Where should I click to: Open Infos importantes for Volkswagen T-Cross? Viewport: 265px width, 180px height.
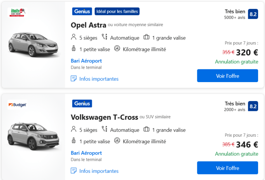point(98,171)
